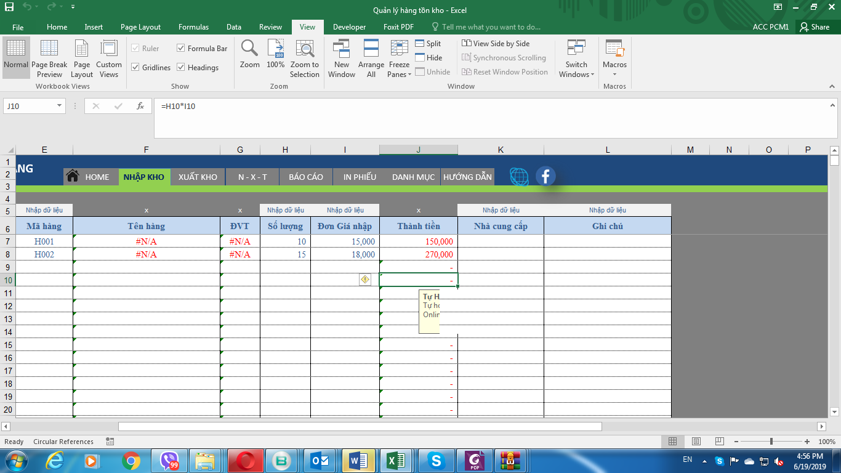Click the NHẬP KHO navigation button
Screen dimensions: 841x473
(x=143, y=177)
